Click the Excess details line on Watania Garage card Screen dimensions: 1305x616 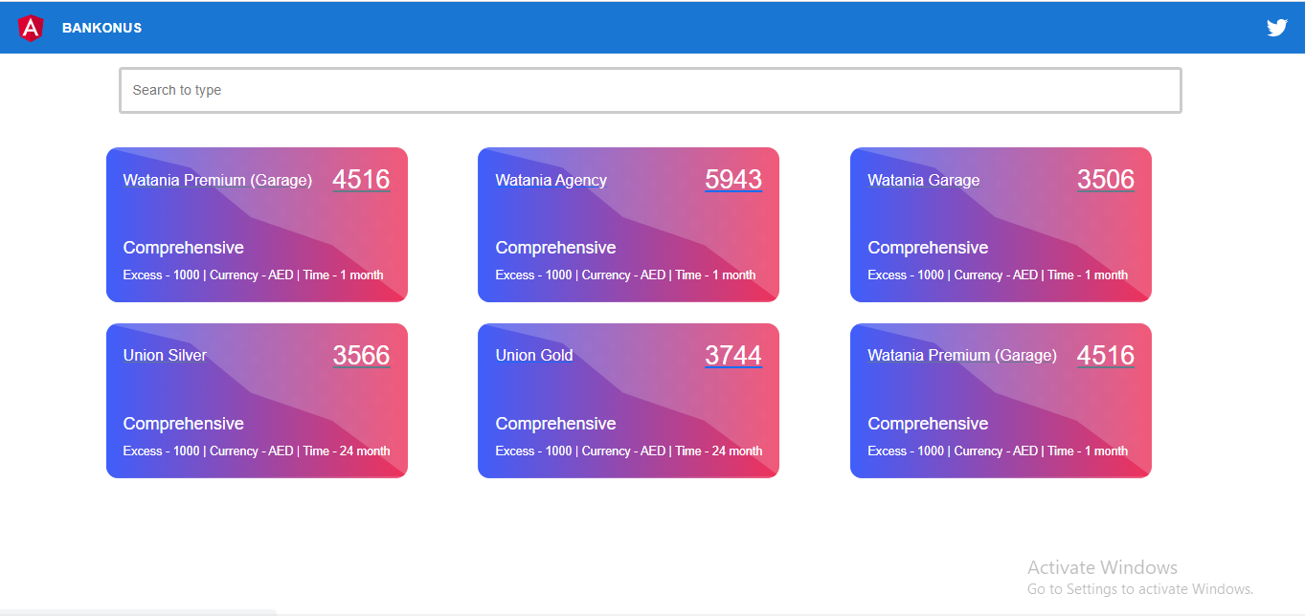click(x=998, y=275)
